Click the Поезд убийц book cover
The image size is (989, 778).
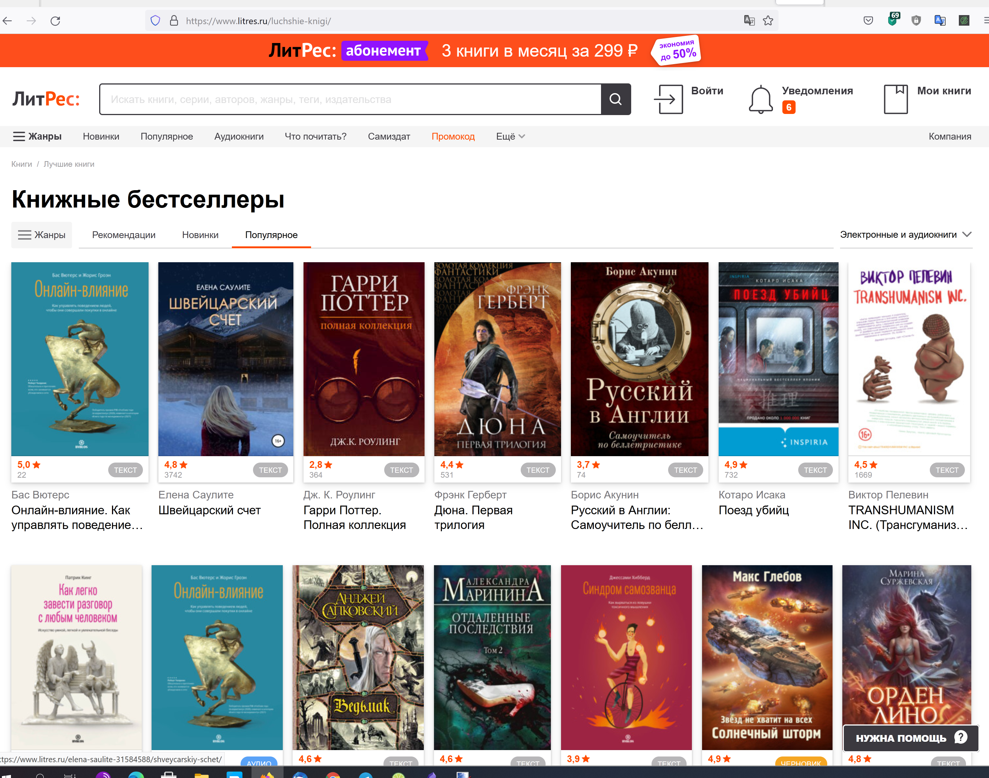pos(777,358)
